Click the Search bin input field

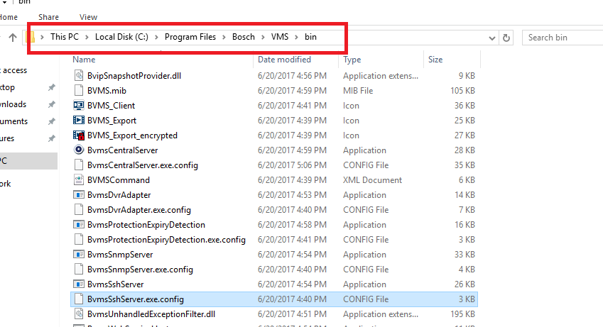point(563,38)
